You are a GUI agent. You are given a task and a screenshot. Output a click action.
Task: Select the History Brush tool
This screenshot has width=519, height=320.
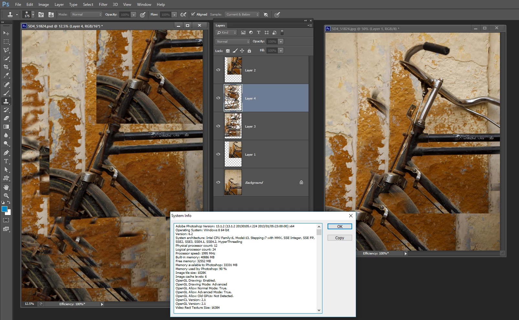pos(6,110)
